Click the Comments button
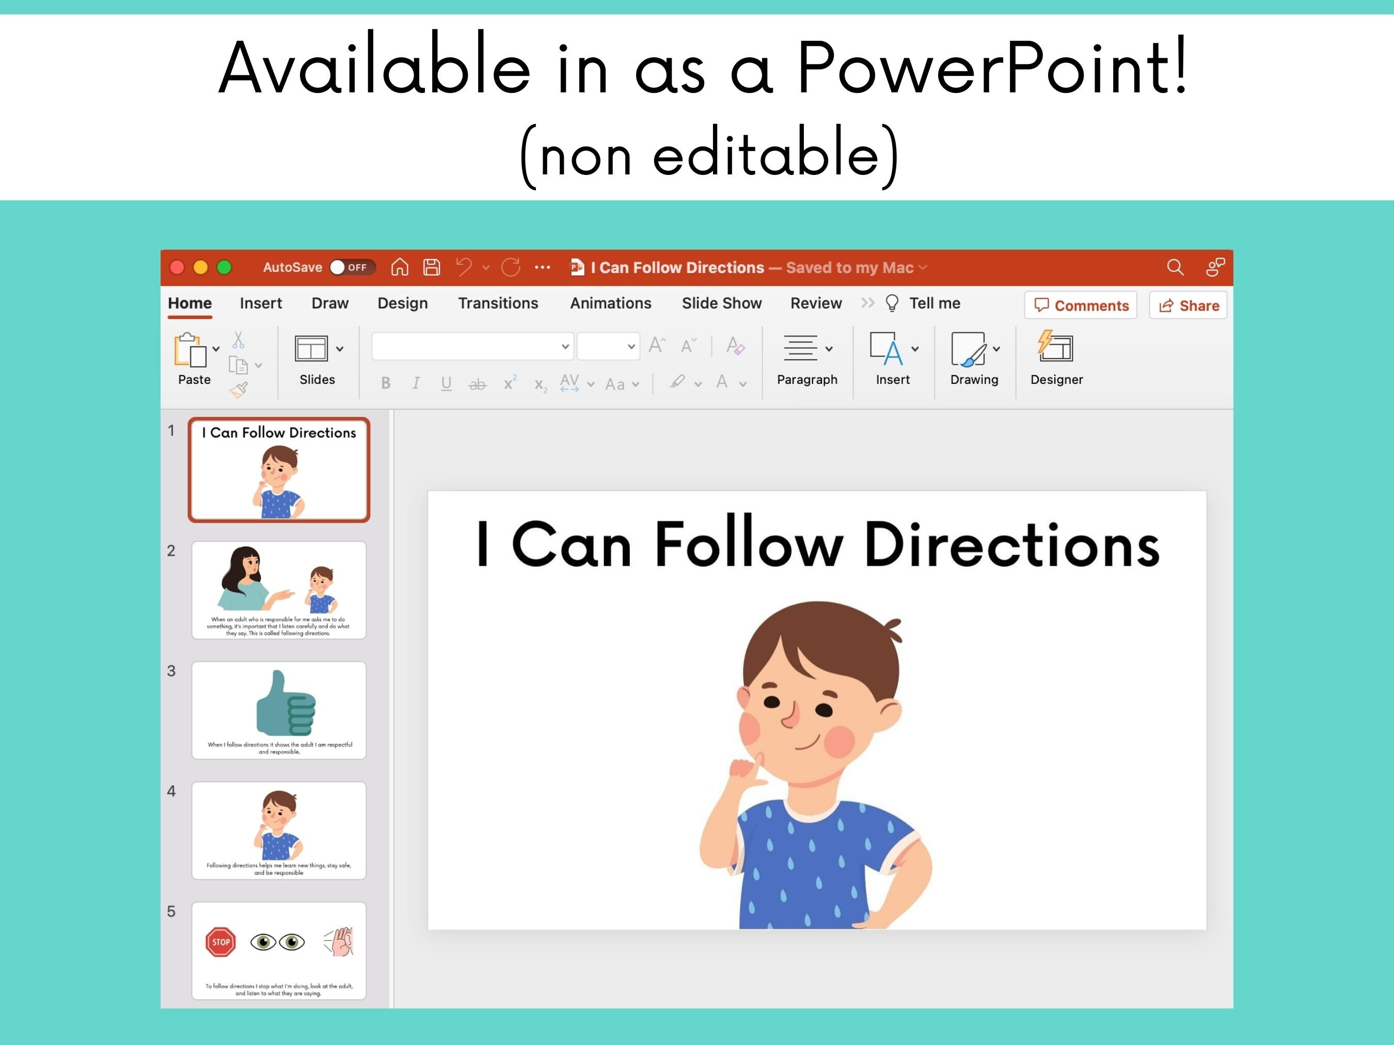This screenshot has height=1045, width=1394. [1080, 306]
